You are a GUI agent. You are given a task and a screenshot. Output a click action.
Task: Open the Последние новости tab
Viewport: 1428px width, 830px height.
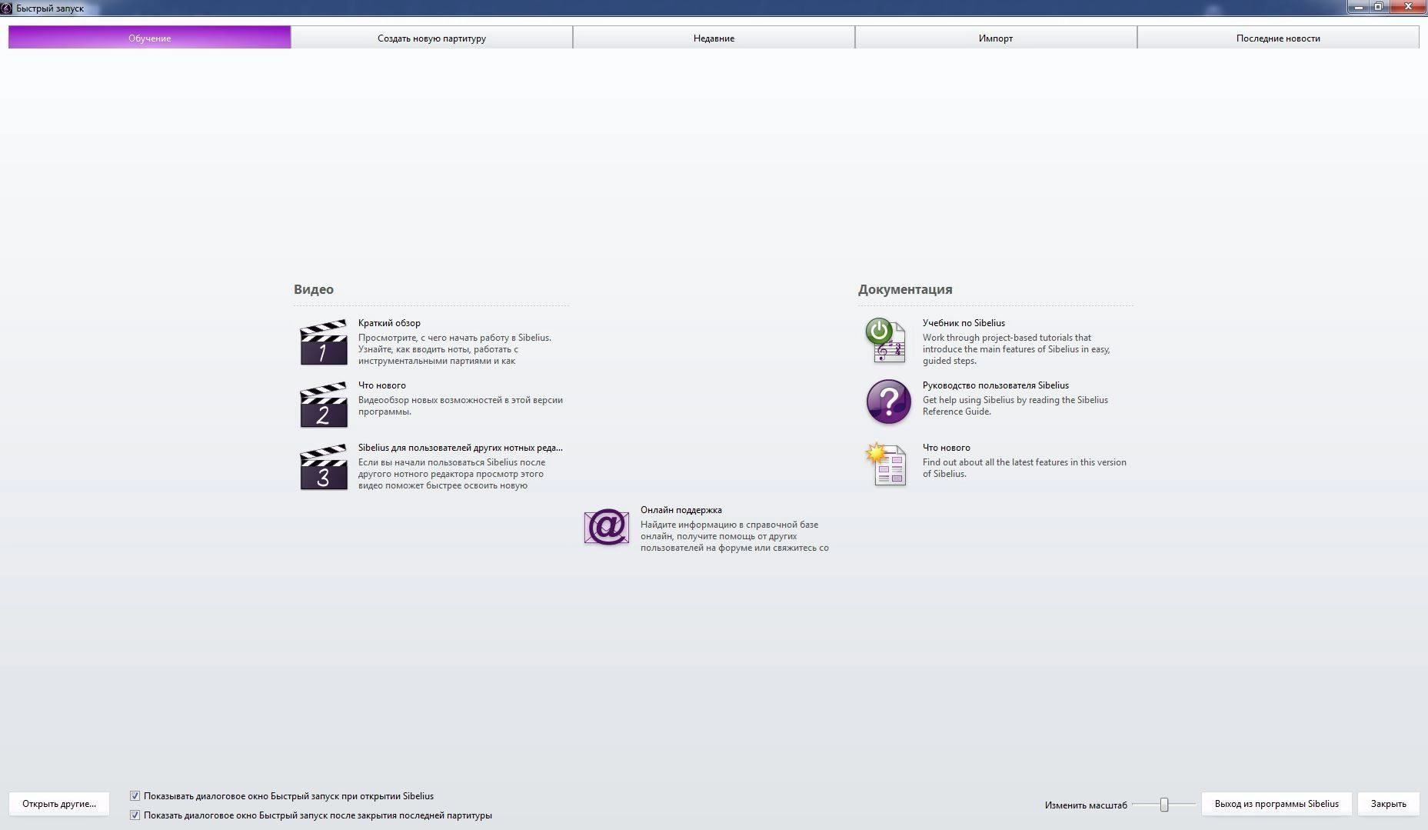1278,38
